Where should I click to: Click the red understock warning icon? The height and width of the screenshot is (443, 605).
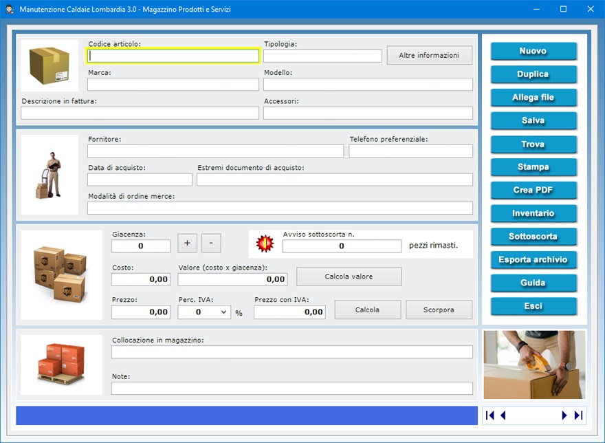pyautogui.click(x=265, y=244)
